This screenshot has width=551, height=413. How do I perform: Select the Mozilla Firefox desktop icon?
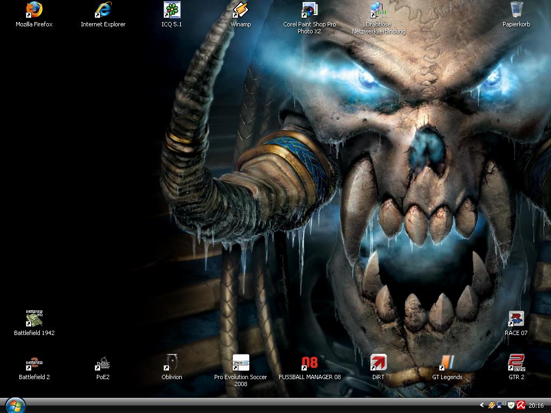34,10
